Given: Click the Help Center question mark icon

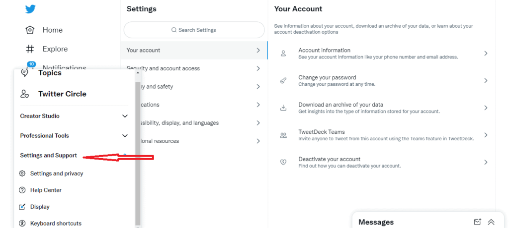Looking at the screenshot, I should [22, 190].
